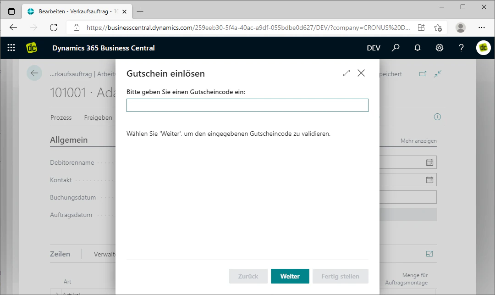This screenshot has width=495, height=295.
Task: Open the browser apps grid icon
Action: click(x=421, y=28)
